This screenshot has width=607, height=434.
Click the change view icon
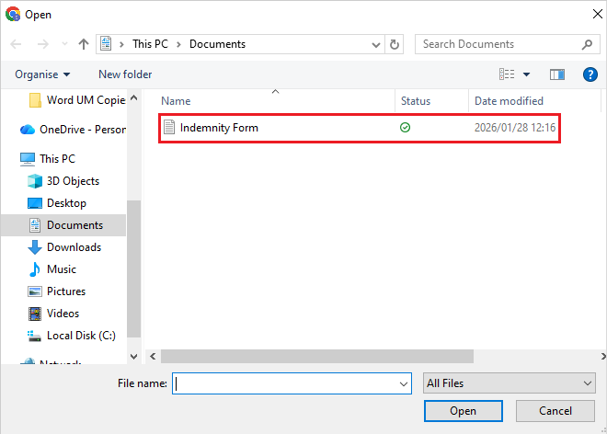tap(507, 74)
